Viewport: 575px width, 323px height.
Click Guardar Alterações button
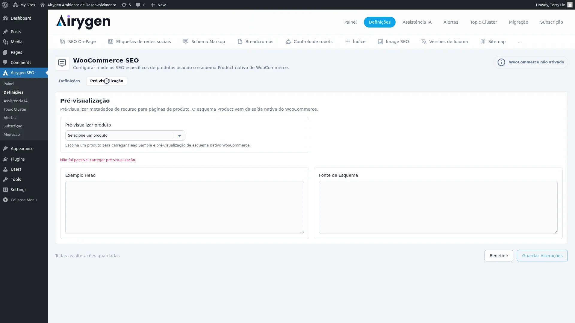point(542,256)
